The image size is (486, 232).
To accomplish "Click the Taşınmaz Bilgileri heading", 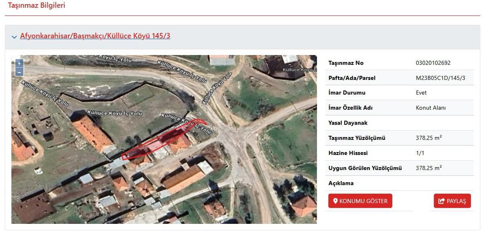I will (x=36, y=6).
